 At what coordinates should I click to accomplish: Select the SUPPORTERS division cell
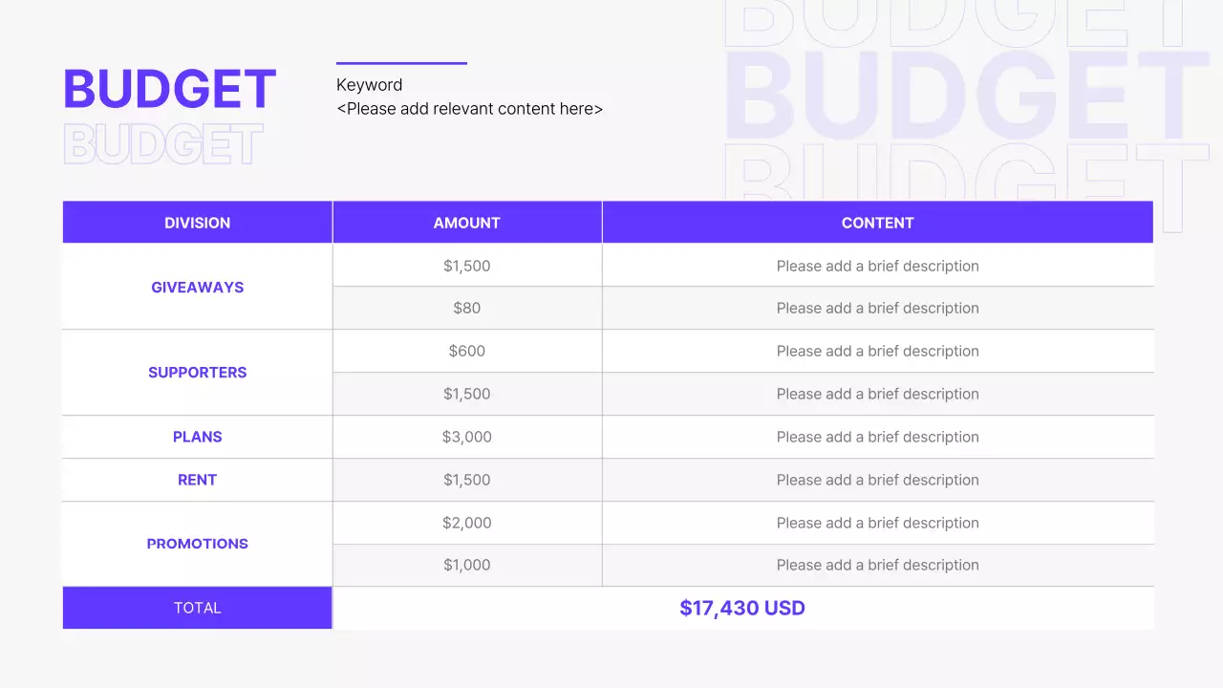(197, 373)
